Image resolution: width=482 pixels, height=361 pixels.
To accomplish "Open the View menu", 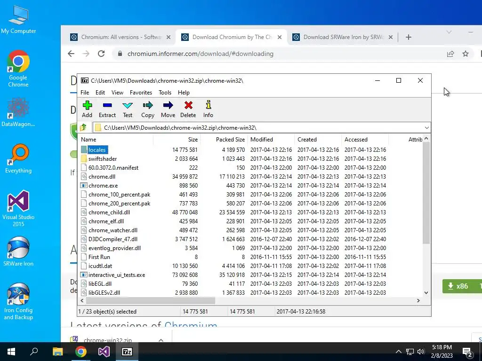I will click(117, 93).
